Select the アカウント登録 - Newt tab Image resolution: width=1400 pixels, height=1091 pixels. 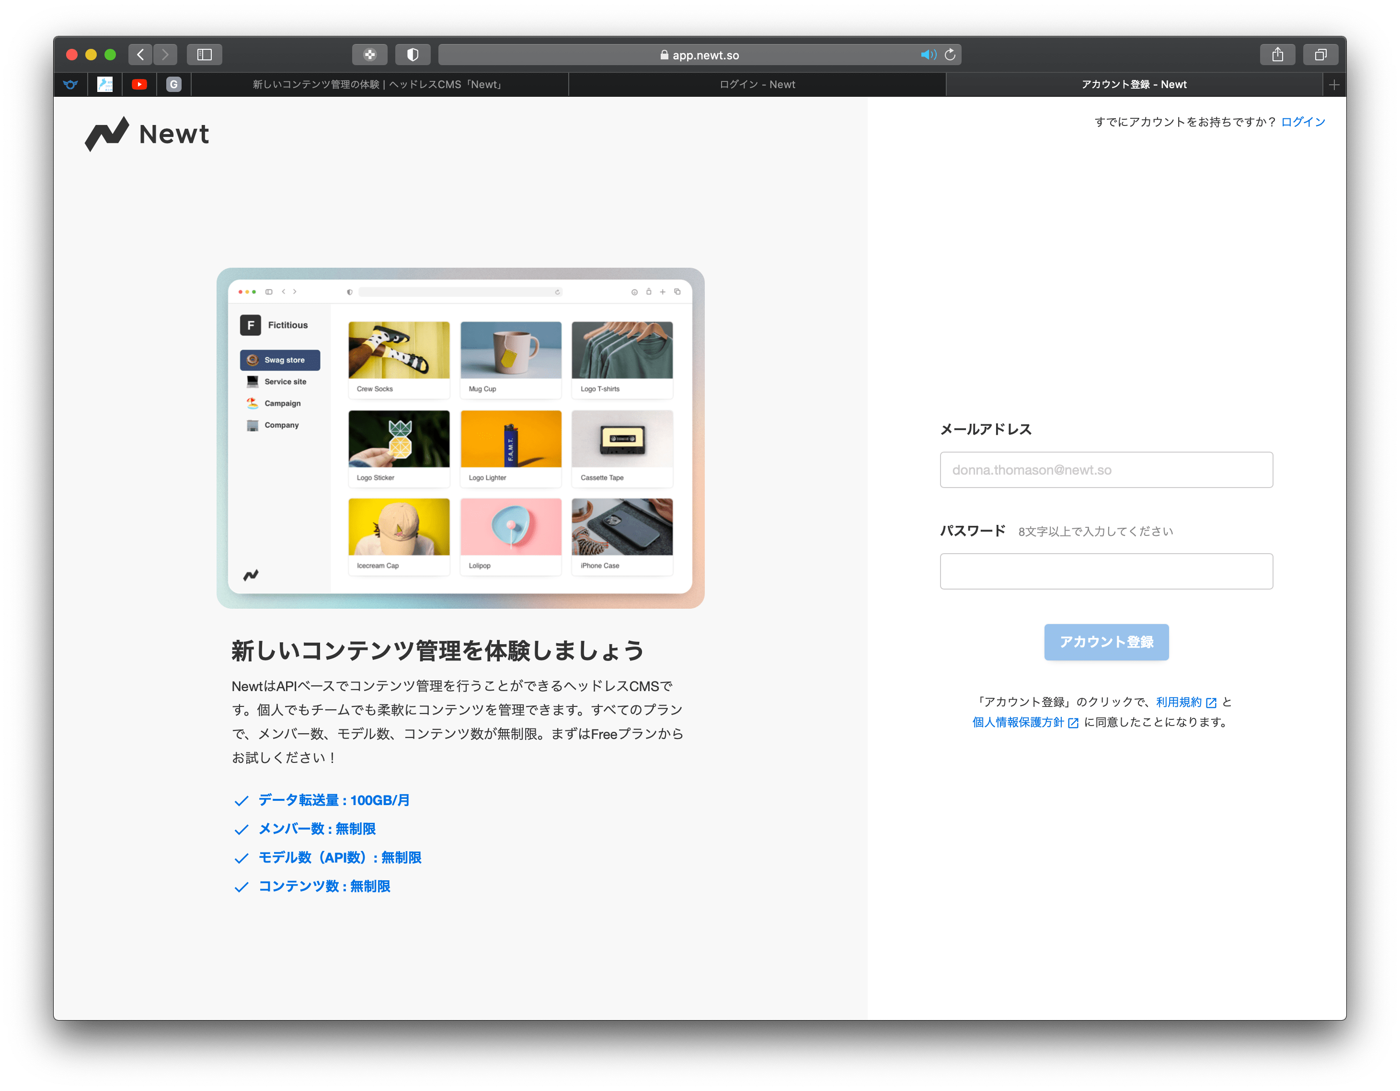(1133, 85)
